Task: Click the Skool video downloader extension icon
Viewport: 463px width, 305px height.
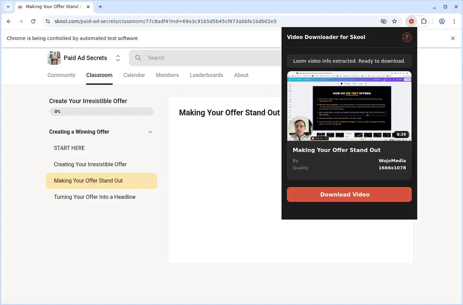Action: pyautogui.click(x=411, y=21)
